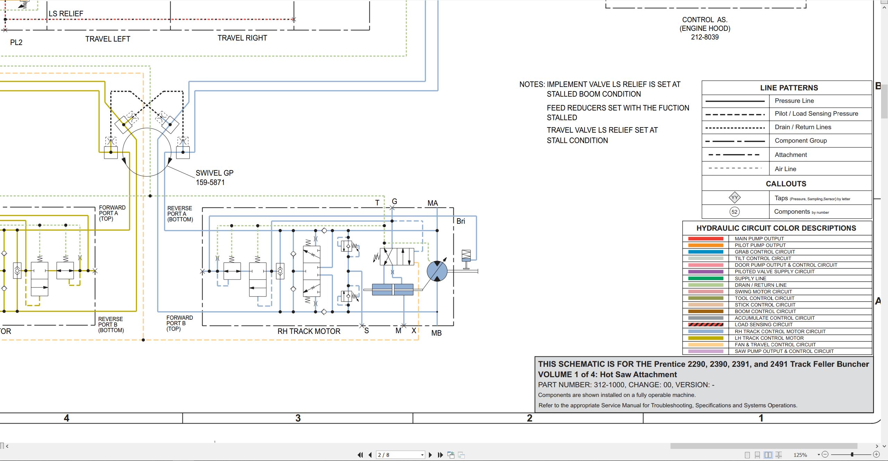
Task: Click the Air Line legend entry
Action: [785, 169]
